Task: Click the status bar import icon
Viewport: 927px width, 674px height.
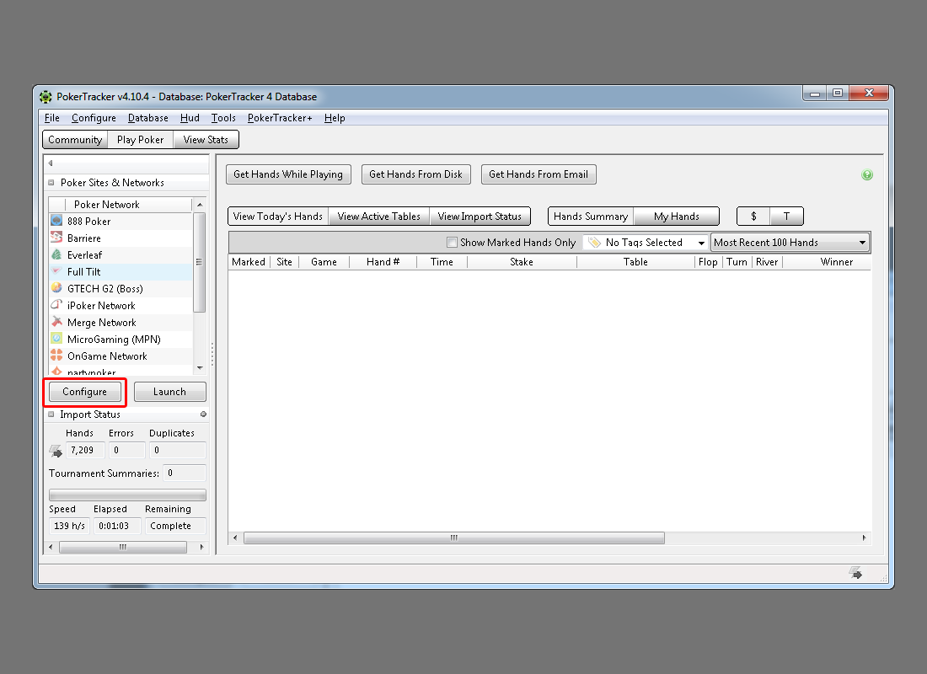Action: pyautogui.click(x=855, y=573)
